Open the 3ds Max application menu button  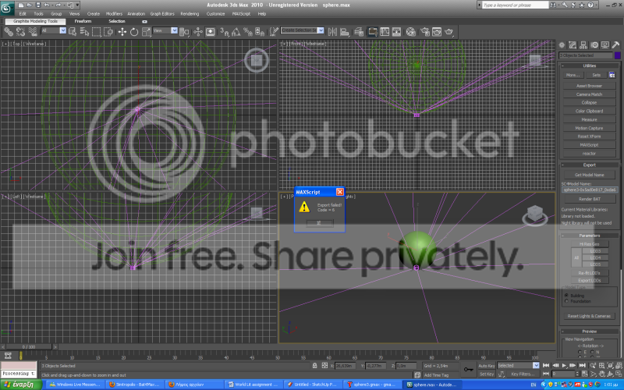coord(7,8)
